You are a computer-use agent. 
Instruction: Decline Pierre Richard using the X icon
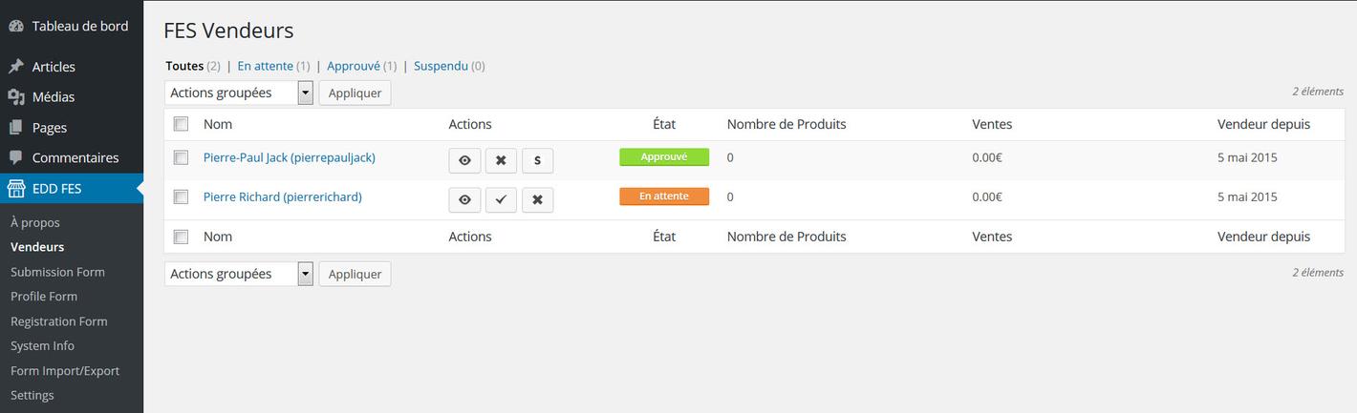point(537,199)
